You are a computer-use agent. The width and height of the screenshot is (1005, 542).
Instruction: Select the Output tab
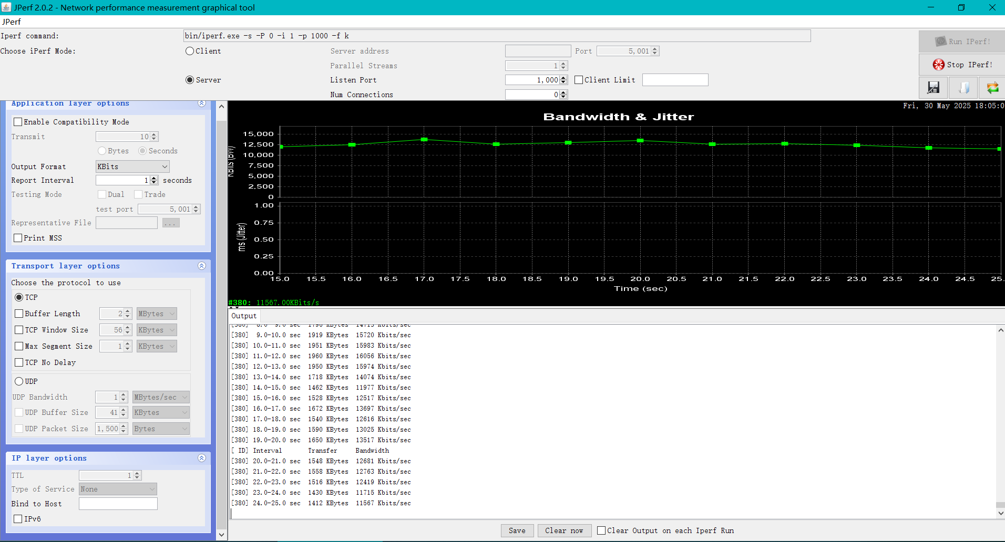click(x=244, y=316)
